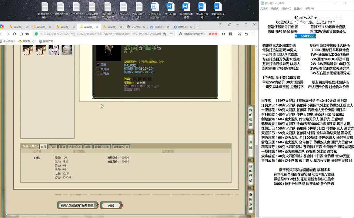
Task: Click the deer pet portrait image
Action: [x=108, y=52]
